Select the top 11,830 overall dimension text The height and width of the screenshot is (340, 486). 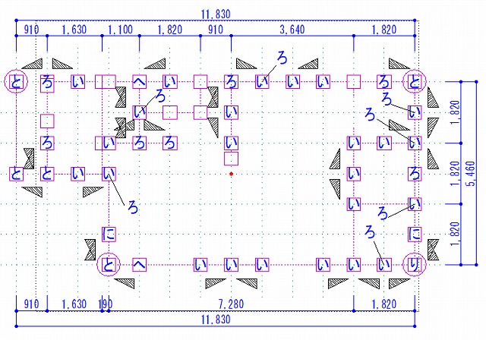point(216,14)
